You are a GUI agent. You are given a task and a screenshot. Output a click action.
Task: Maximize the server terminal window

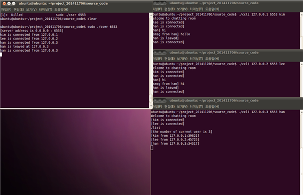(13, 3)
